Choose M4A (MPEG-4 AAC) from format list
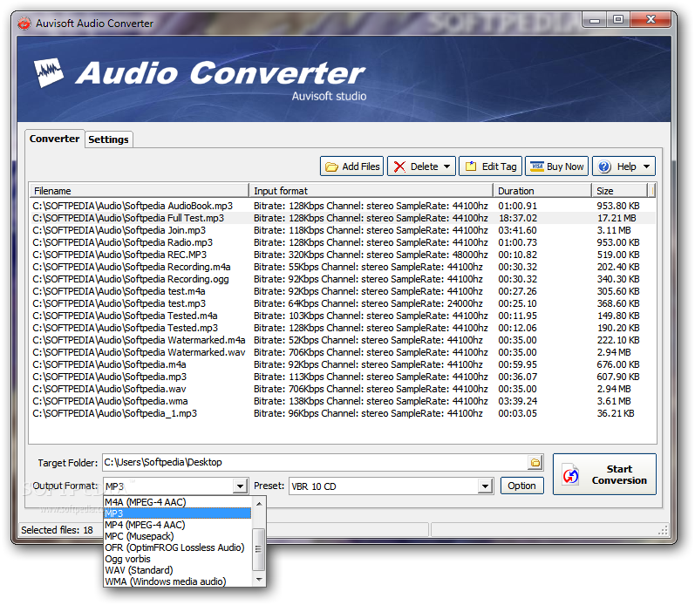The image size is (695, 605). (x=177, y=502)
